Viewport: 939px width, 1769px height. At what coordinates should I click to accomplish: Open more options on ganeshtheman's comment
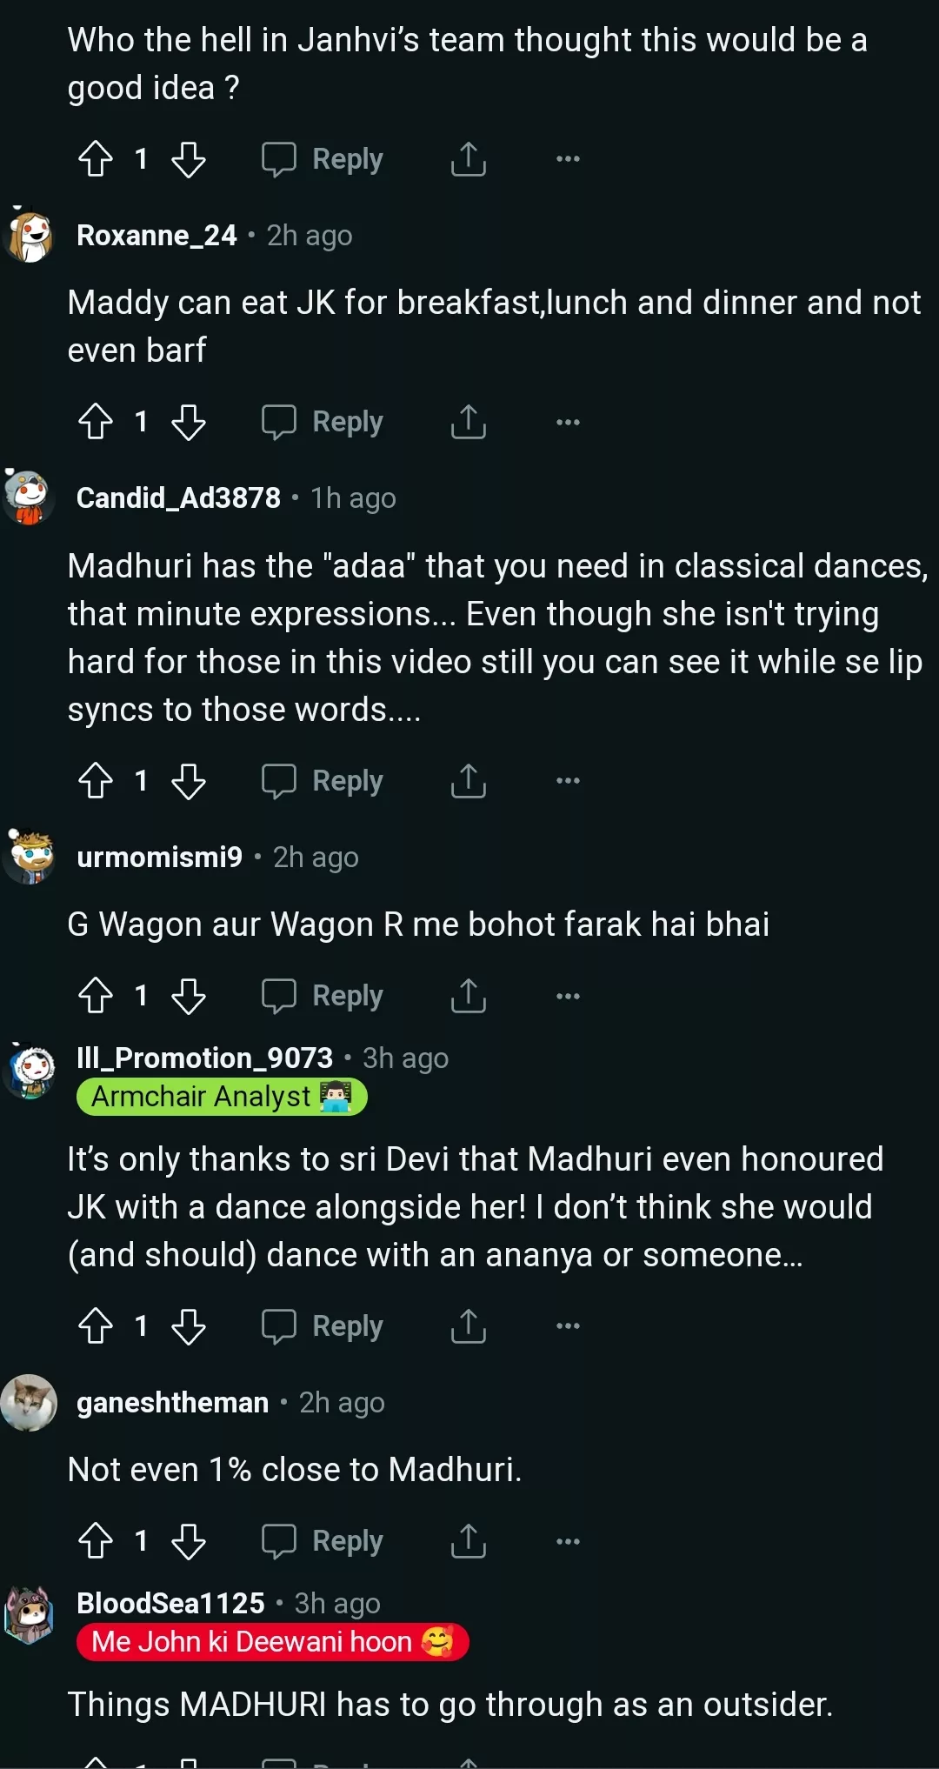click(568, 1541)
